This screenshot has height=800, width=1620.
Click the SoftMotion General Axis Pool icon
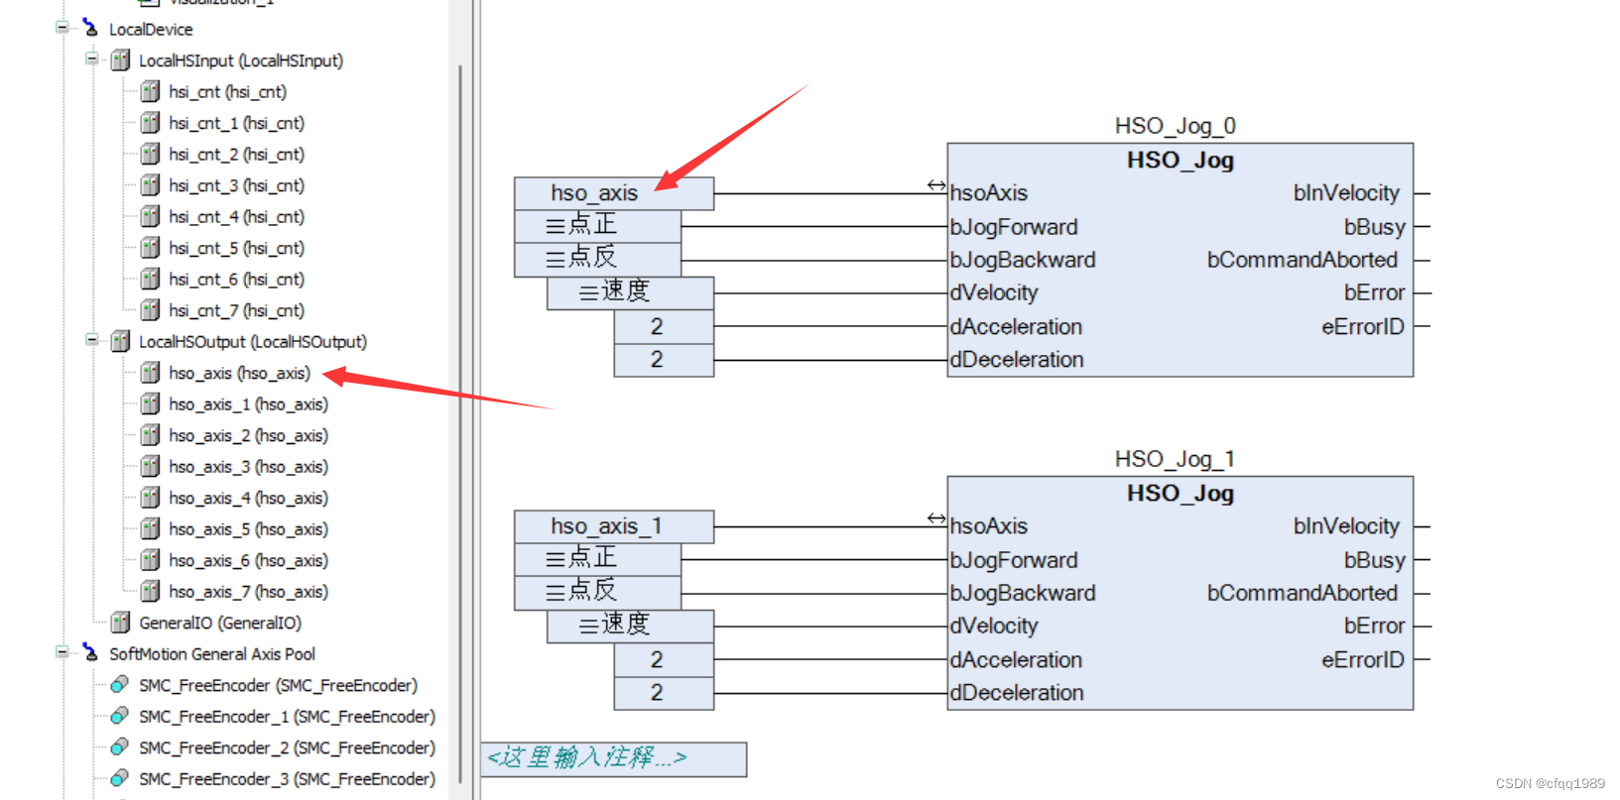(90, 653)
